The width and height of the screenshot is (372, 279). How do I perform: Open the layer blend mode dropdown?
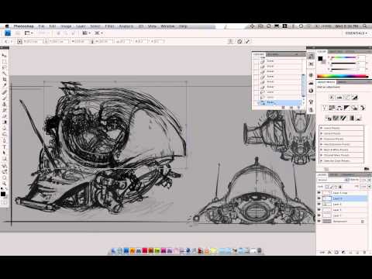pyautogui.click(x=332, y=180)
